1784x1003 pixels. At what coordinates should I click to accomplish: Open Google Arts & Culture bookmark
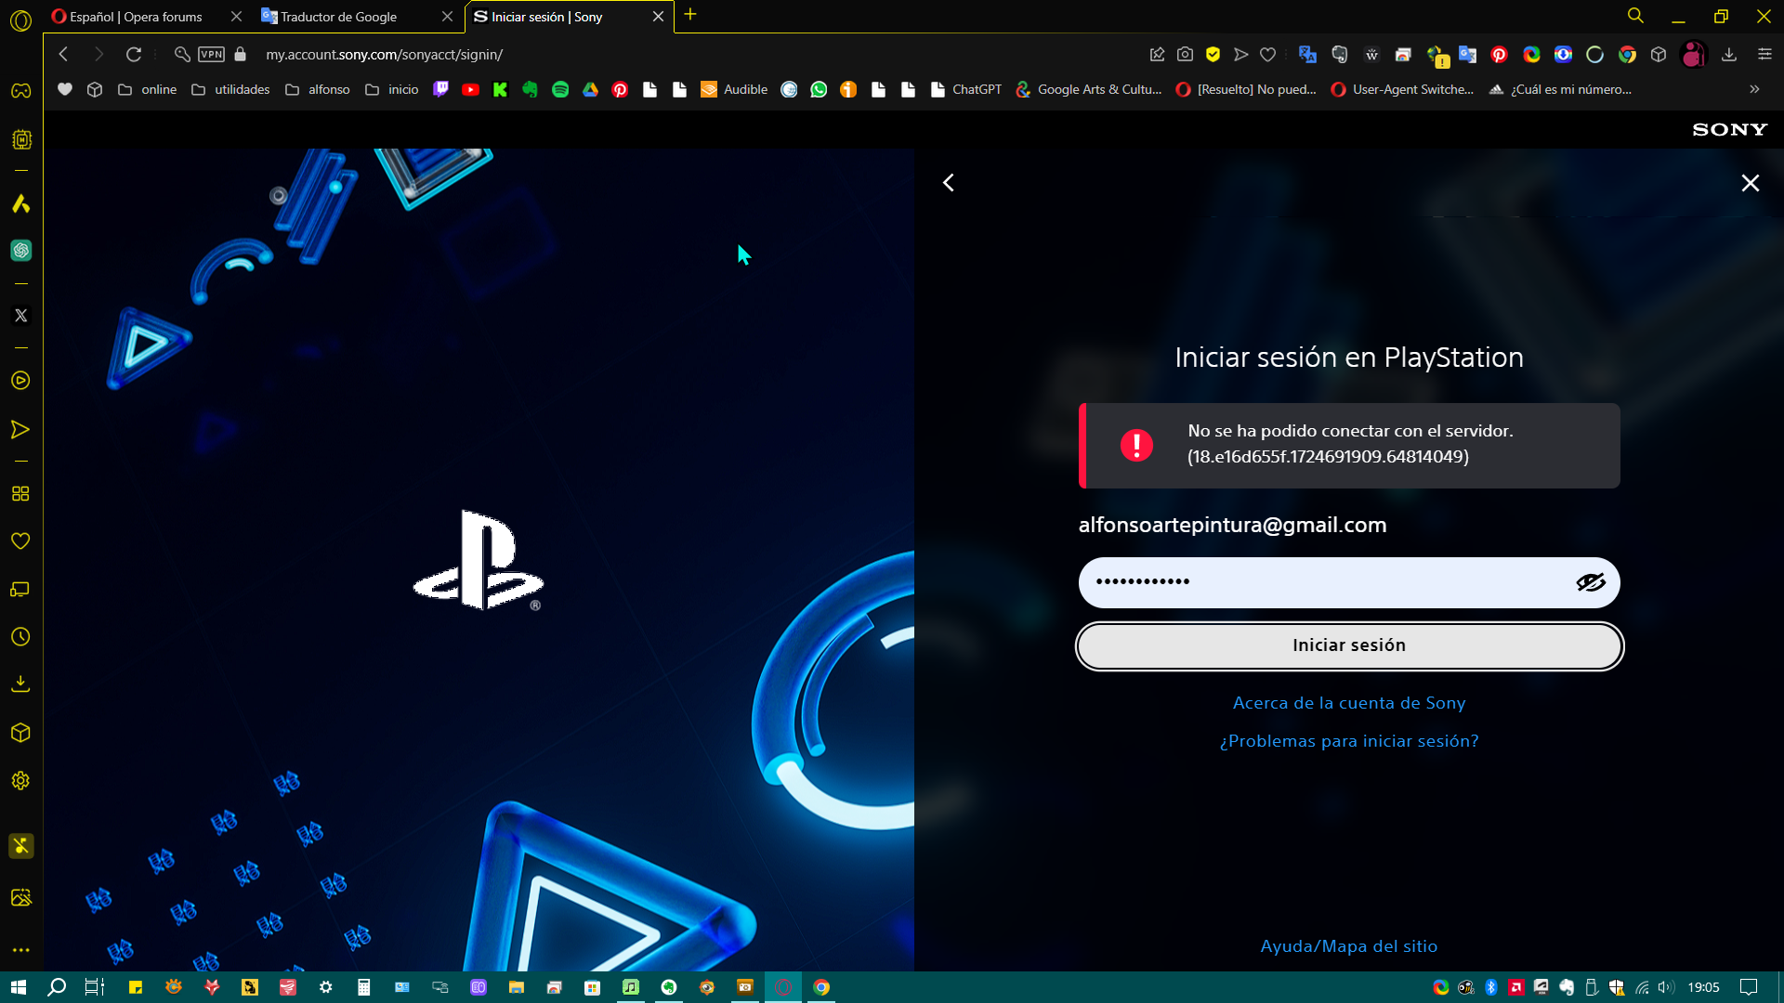tap(1089, 90)
